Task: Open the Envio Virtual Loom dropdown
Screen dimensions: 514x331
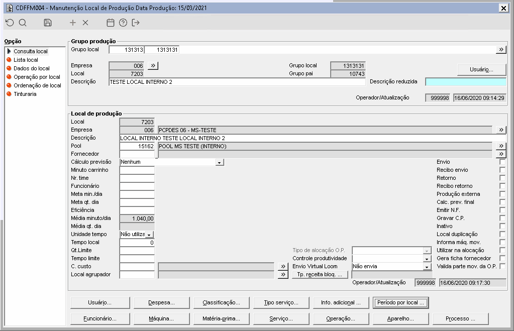Action: point(427,267)
